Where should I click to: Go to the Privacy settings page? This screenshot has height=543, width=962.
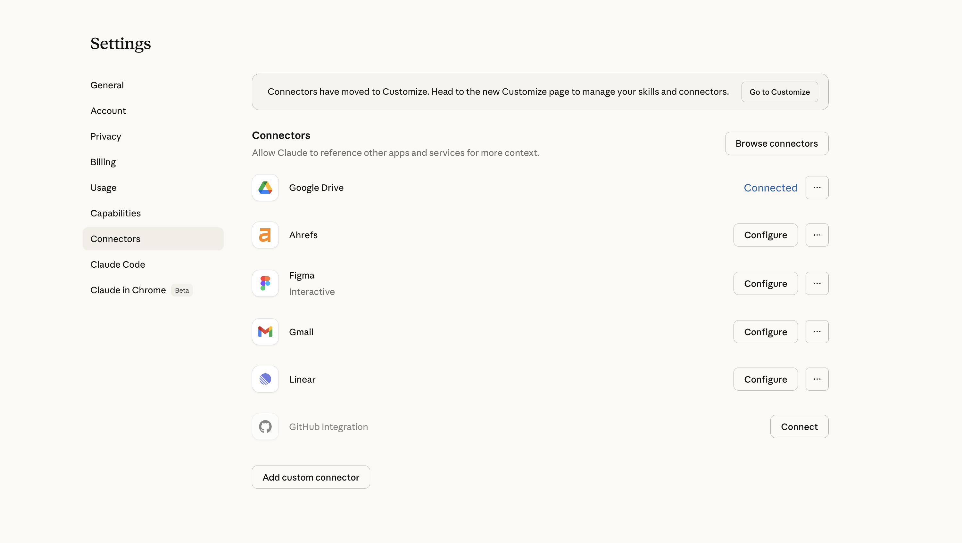point(106,137)
